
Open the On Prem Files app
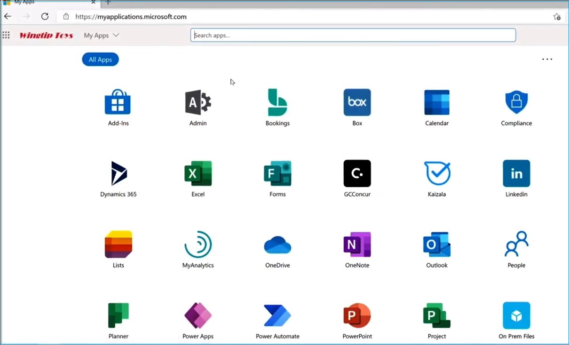pos(516,321)
